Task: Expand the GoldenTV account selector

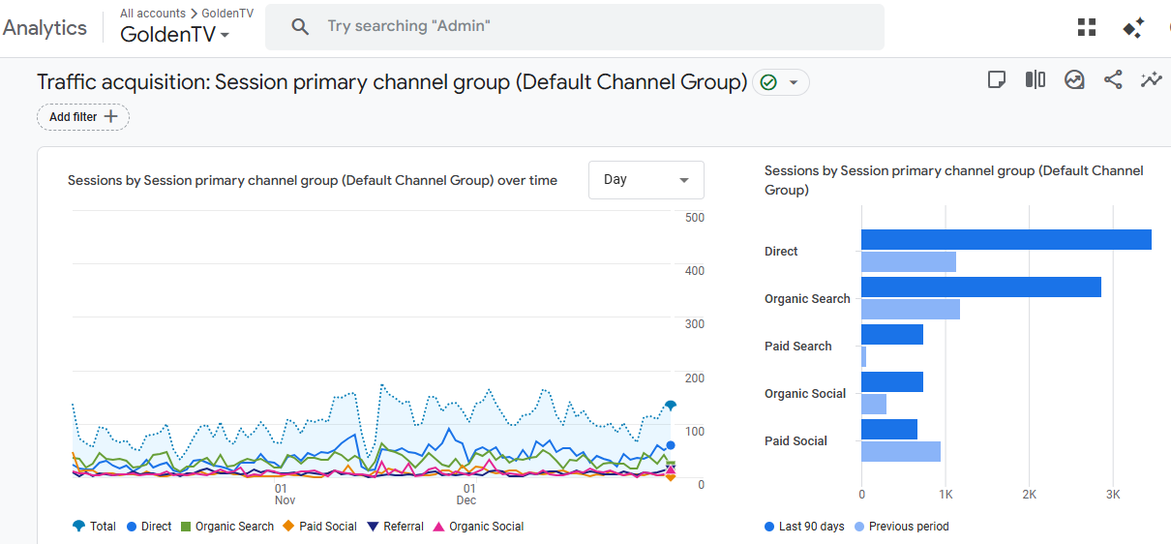Action: coord(174,35)
